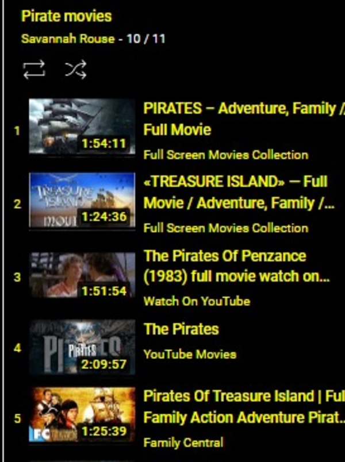
Task: Open the «TREASURE ISLAND» Full Movie title
Action: pos(239,192)
